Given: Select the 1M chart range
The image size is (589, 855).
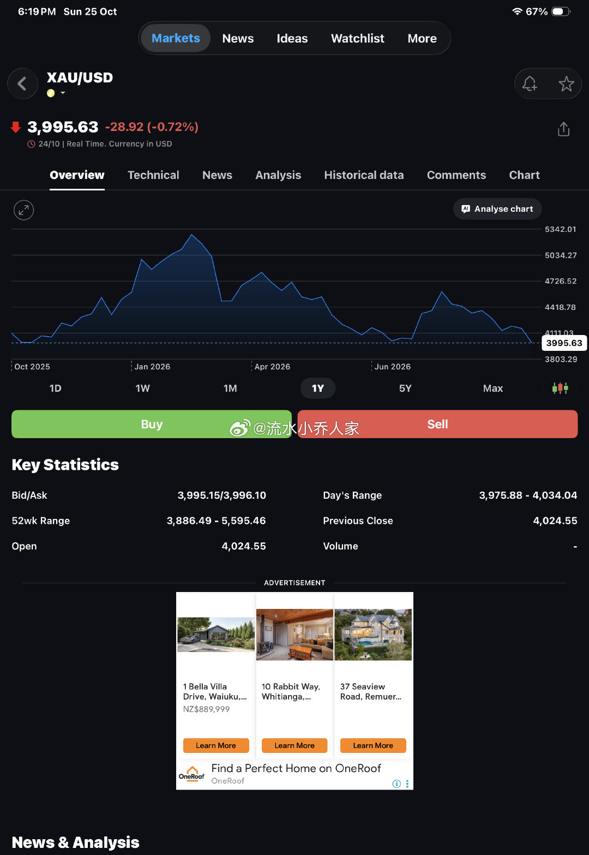Looking at the screenshot, I should 230,388.
